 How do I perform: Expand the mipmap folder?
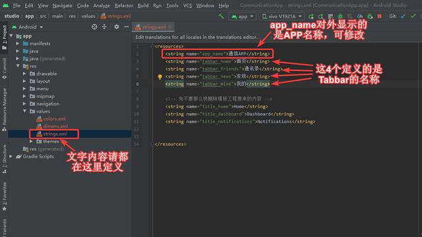pos(24,96)
